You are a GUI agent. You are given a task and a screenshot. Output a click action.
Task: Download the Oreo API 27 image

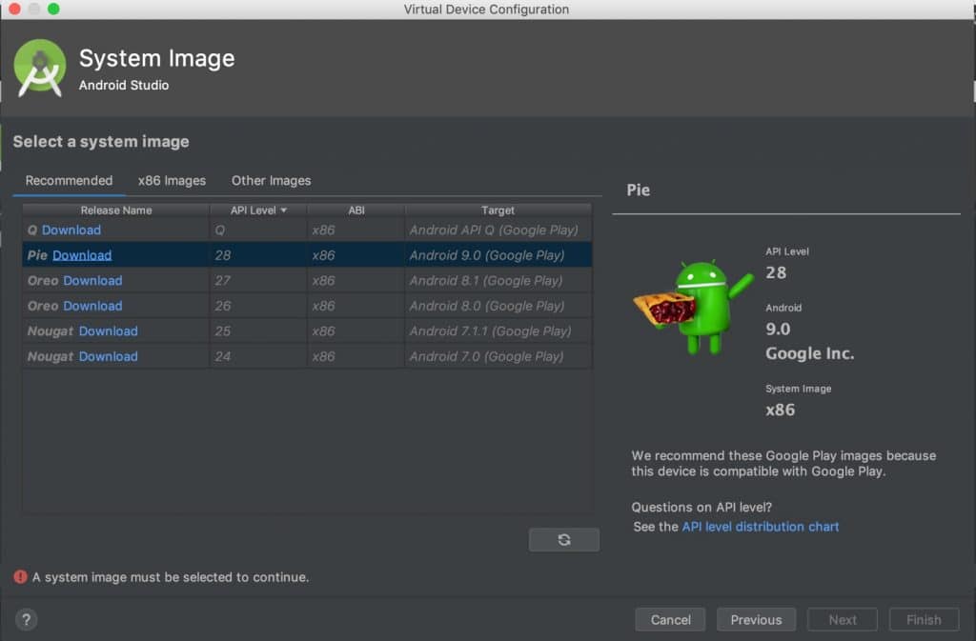(92, 281)
